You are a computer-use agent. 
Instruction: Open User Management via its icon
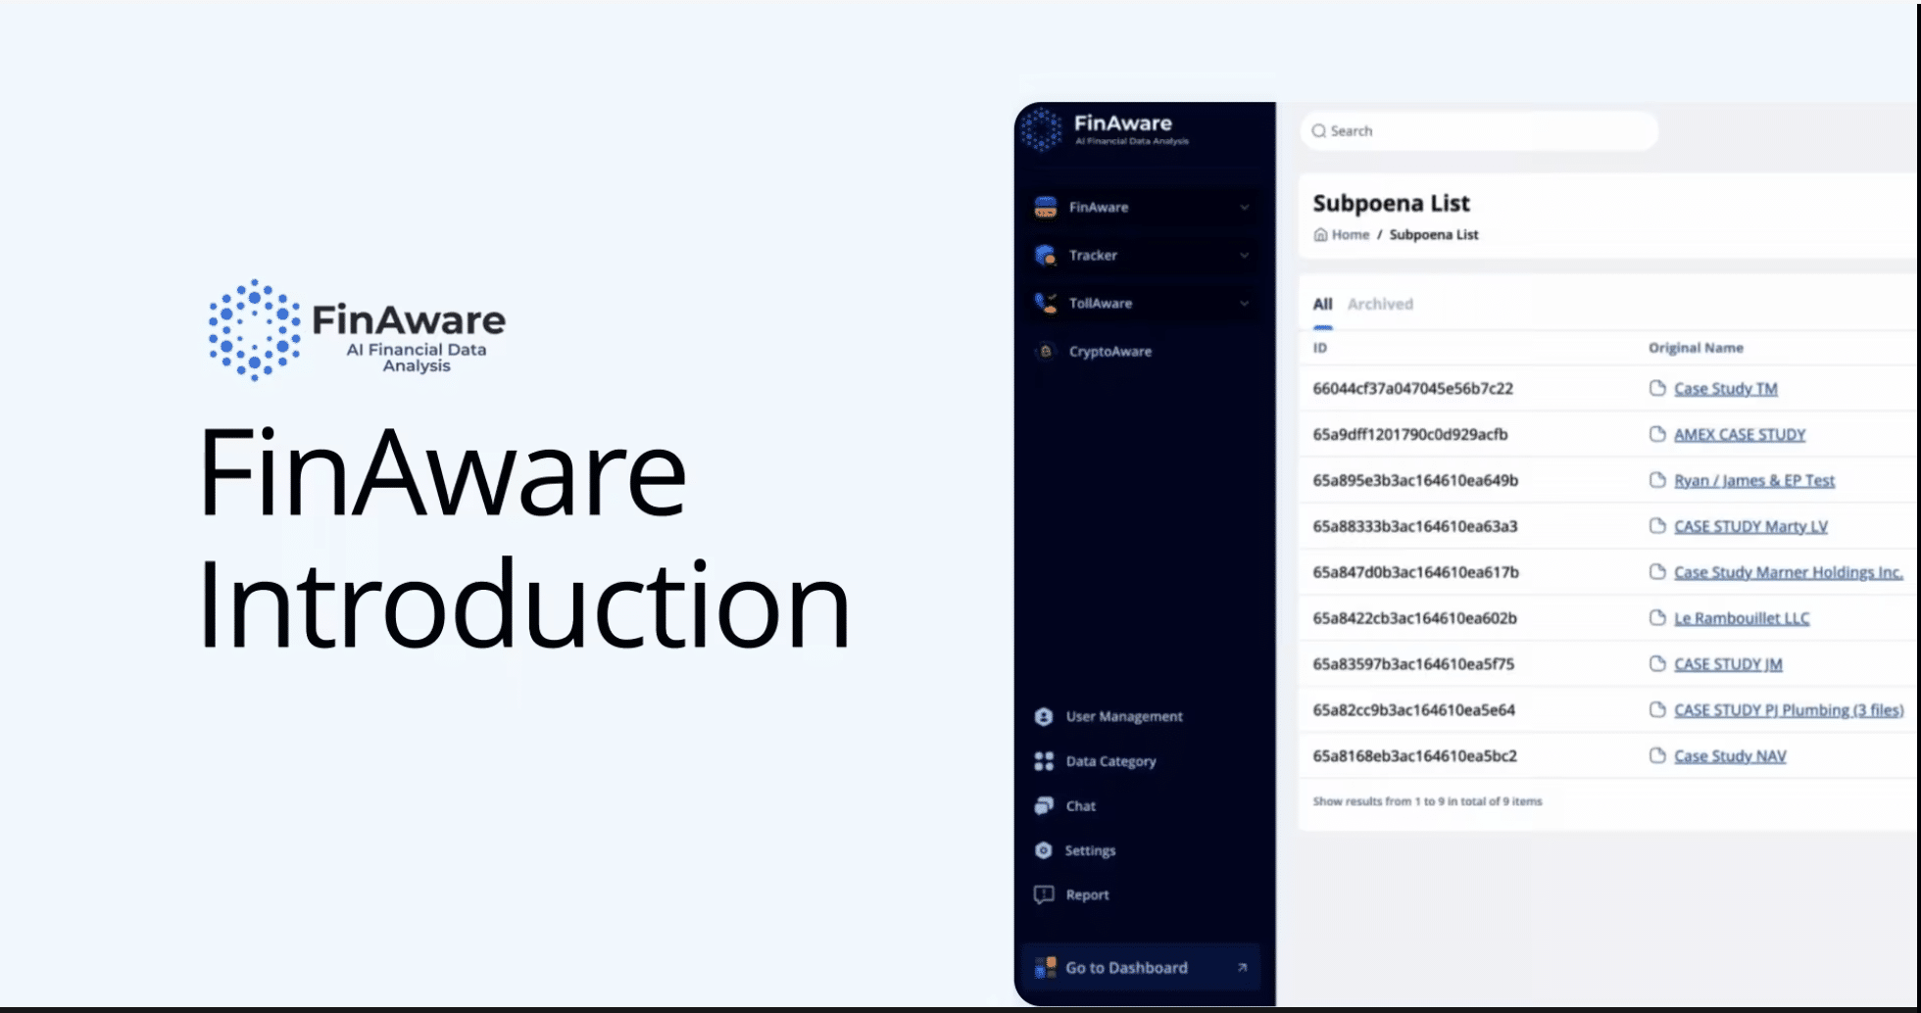pyautogui.click(x=1043, y=717)
